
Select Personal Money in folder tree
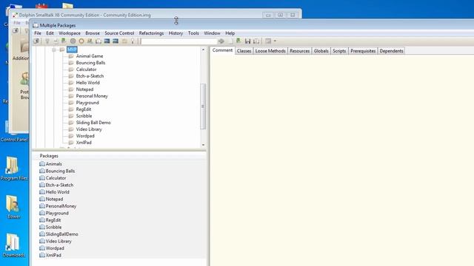(x=92, y=96)
